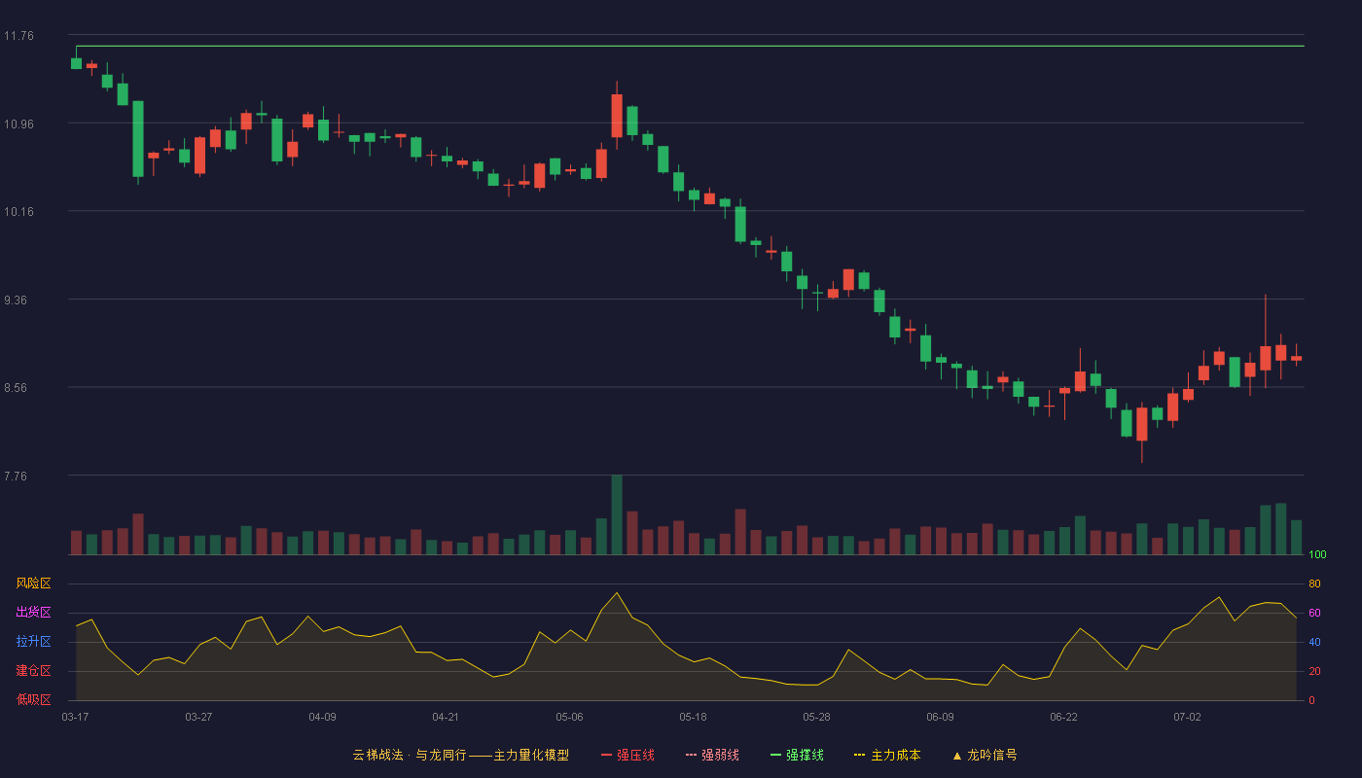Click the green 强撑线 legend marker

[775, 755]
